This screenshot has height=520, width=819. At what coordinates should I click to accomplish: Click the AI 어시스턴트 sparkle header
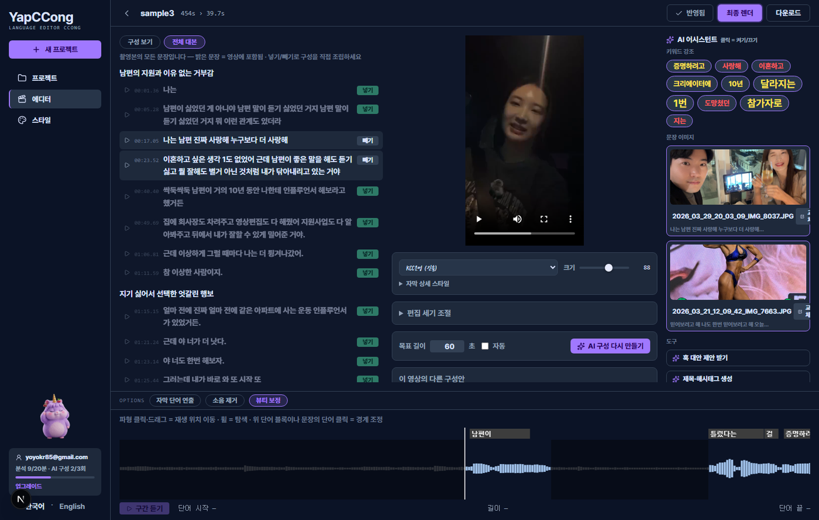[691, 40]
